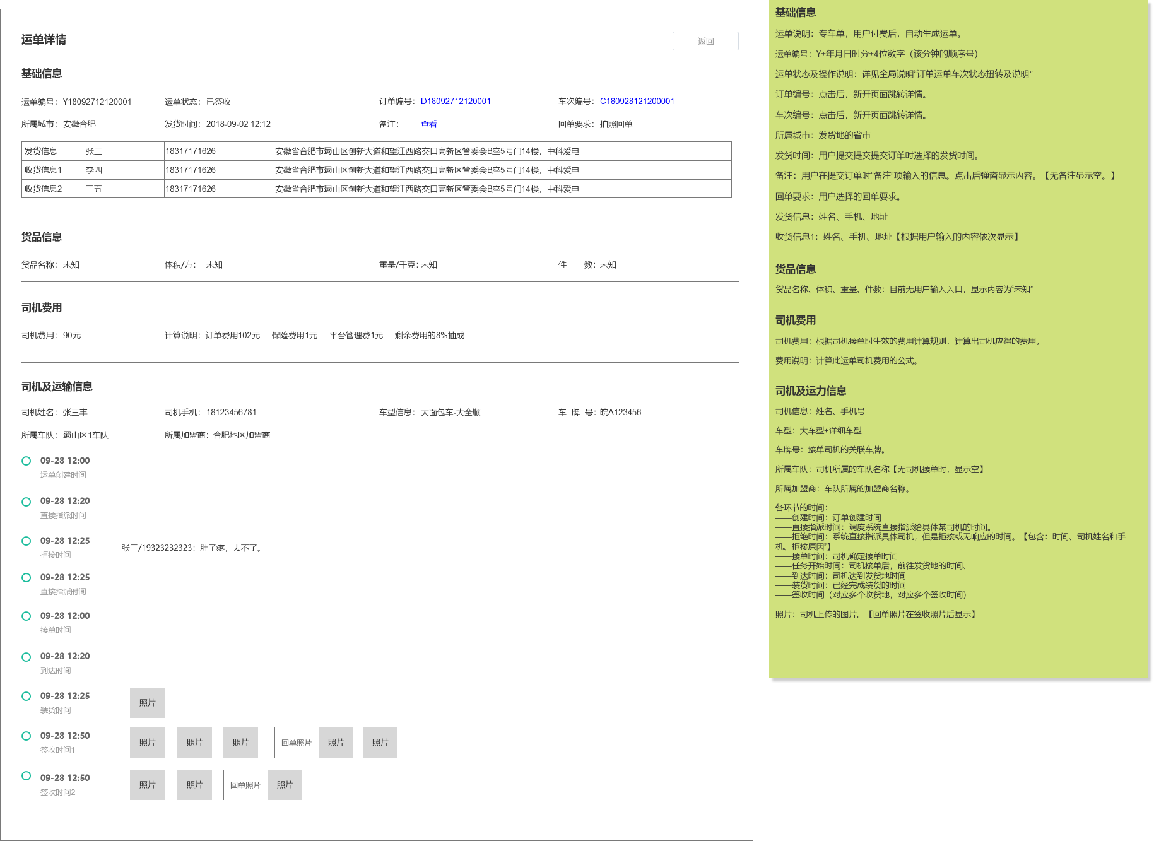
Task: Click the rejection note 肚子疼，去不了
Action: click(232, 548)
